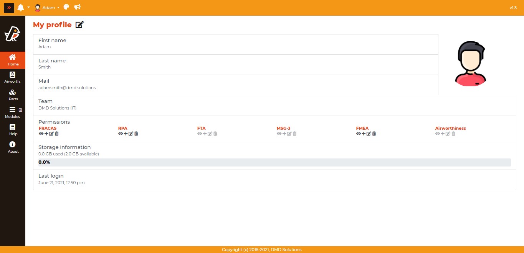The image size is (524, 253).
Task: Expand the sidebar with double-arrow button
Action: tap(9, 8)
